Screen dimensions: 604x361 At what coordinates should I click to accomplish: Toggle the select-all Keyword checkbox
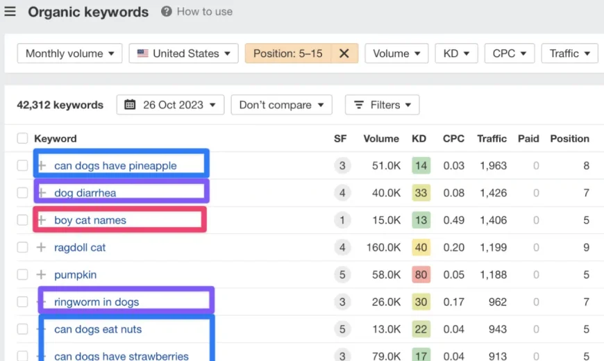22,138
